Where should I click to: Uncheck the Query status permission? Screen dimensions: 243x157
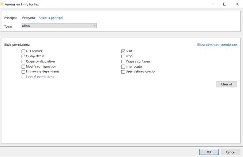(x=24, y=56)
